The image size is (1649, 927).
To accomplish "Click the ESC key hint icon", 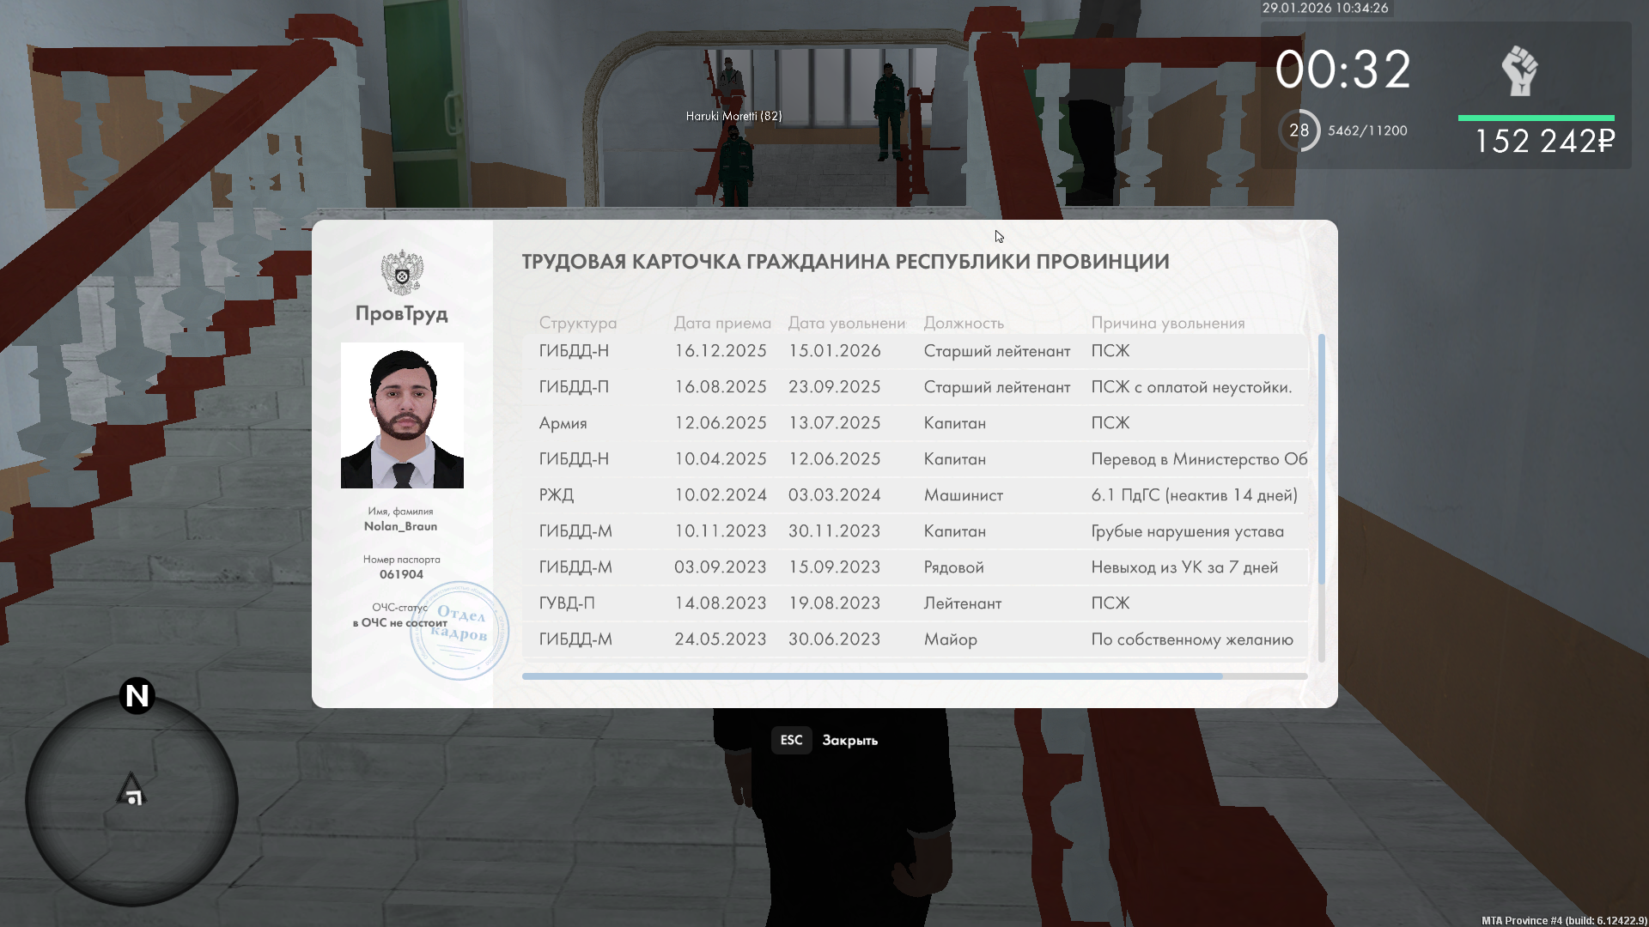I will click(791, 740).
